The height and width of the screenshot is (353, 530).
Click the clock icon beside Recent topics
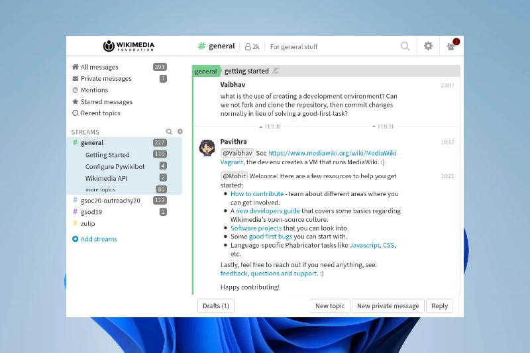(76, 113)
